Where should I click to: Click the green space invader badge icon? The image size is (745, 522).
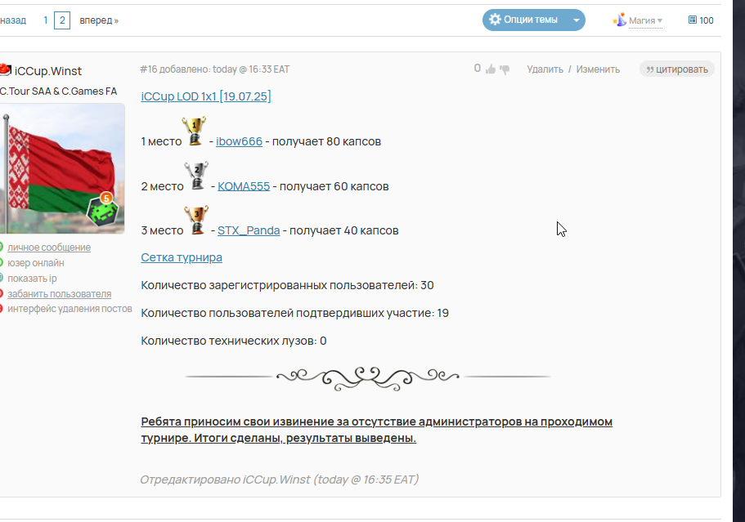102,210
